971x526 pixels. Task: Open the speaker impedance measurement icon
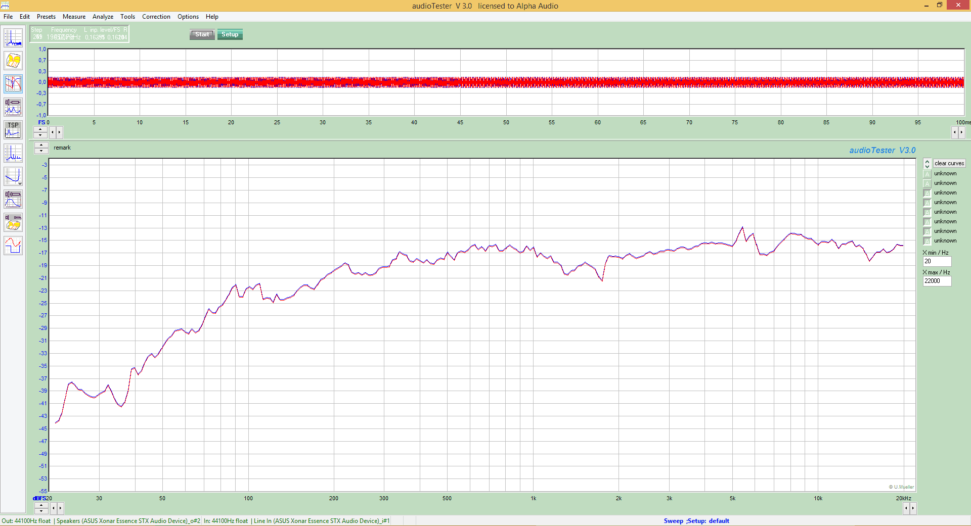coord(13,107)
